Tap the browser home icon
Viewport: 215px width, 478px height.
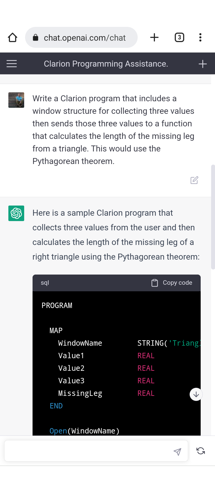pos(13,38)
